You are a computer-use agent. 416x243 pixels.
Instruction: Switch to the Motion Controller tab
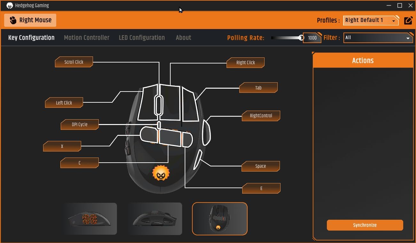pyautogui.click(x=87, y=38)
